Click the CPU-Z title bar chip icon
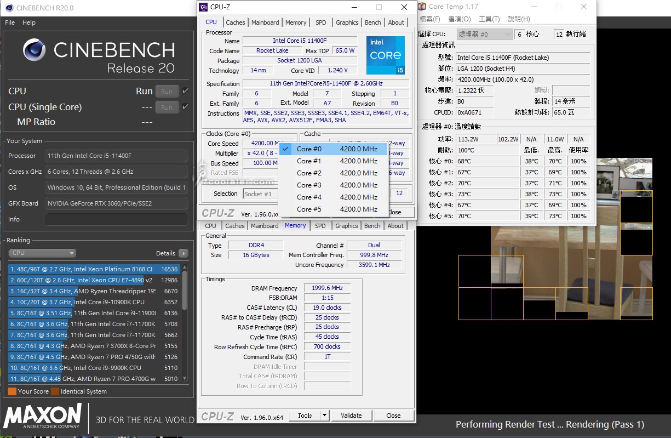The image size is (671, 438). click(x=203, y=7)
